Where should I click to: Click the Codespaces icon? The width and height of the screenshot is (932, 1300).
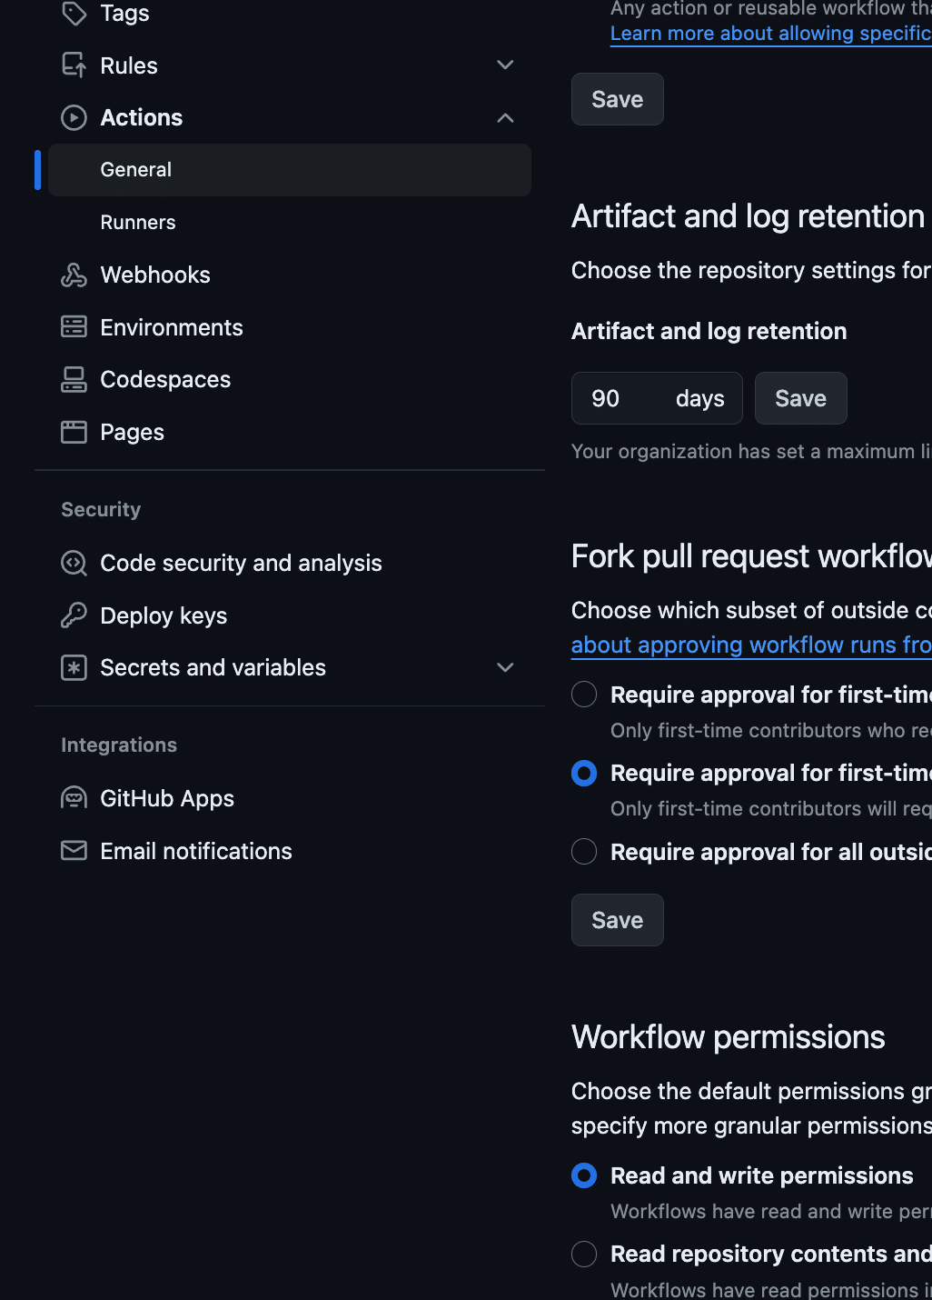74,380
